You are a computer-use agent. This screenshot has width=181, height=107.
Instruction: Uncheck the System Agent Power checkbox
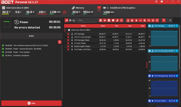point(68,46)
